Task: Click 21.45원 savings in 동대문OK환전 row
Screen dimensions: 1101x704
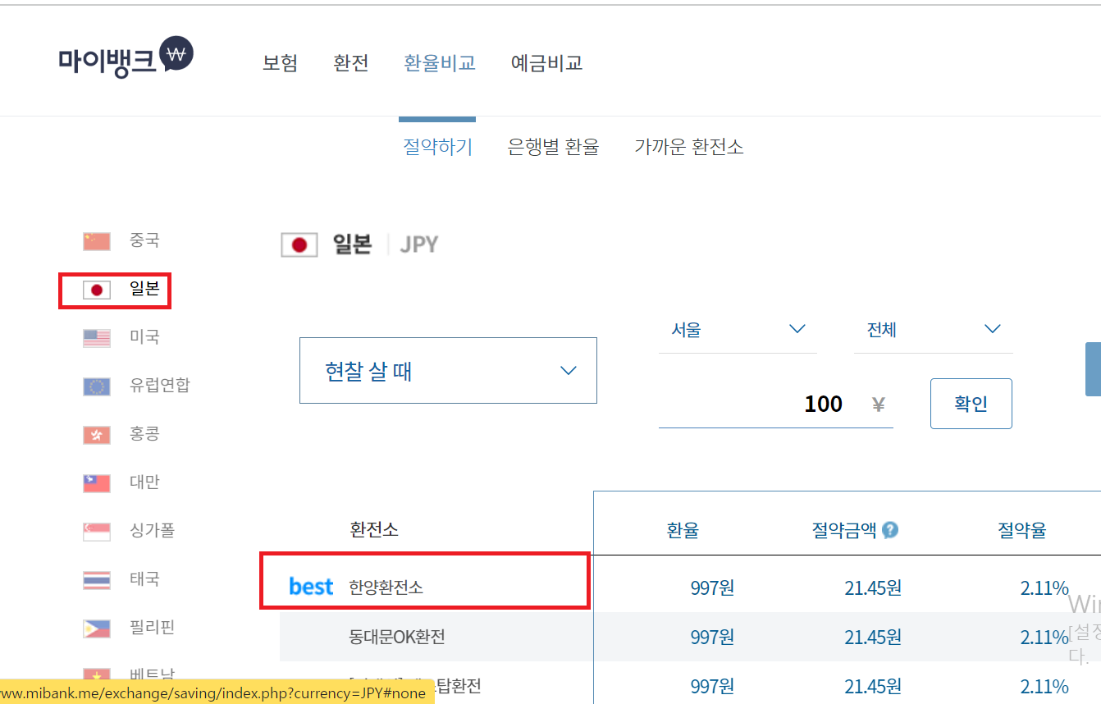Action: tap(873, 638)
